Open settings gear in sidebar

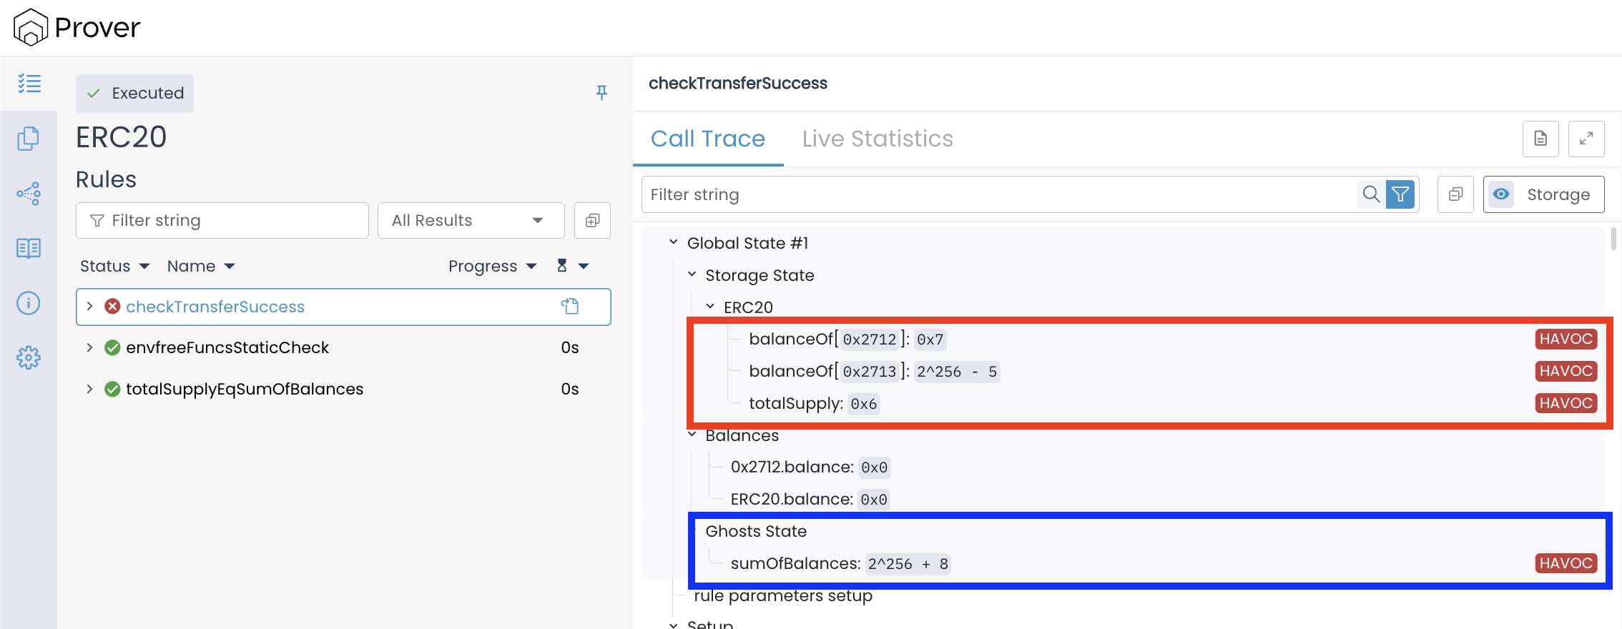pos(29,357)
